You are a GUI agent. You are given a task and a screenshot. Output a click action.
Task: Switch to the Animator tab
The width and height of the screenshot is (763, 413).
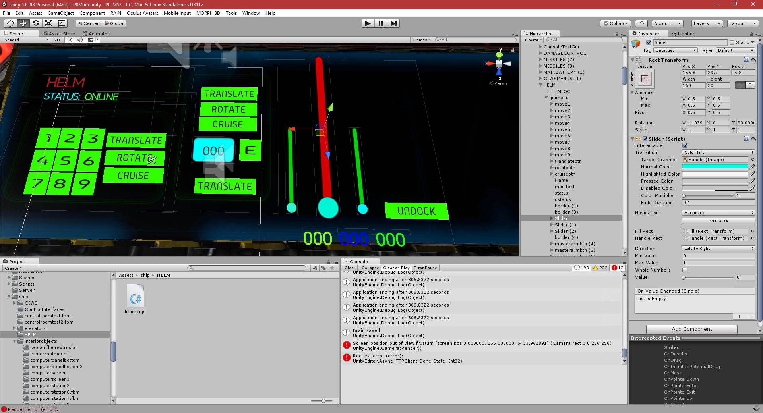pyautogui.click(x=97, y=33)
